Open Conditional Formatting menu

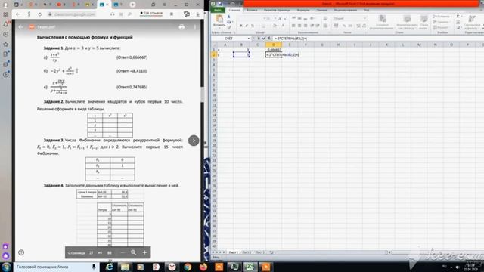coord(383,22)
